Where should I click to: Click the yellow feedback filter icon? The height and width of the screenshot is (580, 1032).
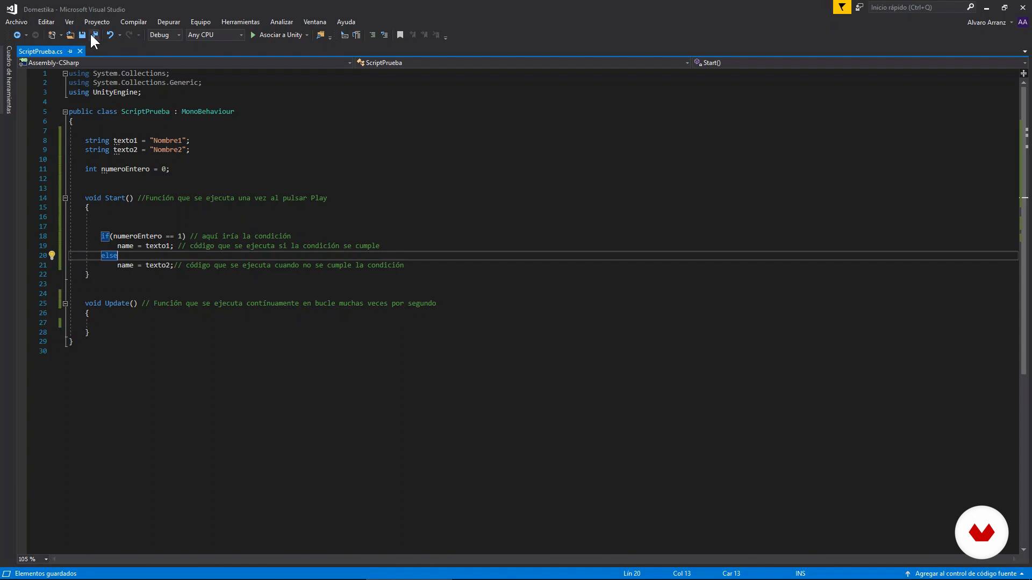point(842,7)
